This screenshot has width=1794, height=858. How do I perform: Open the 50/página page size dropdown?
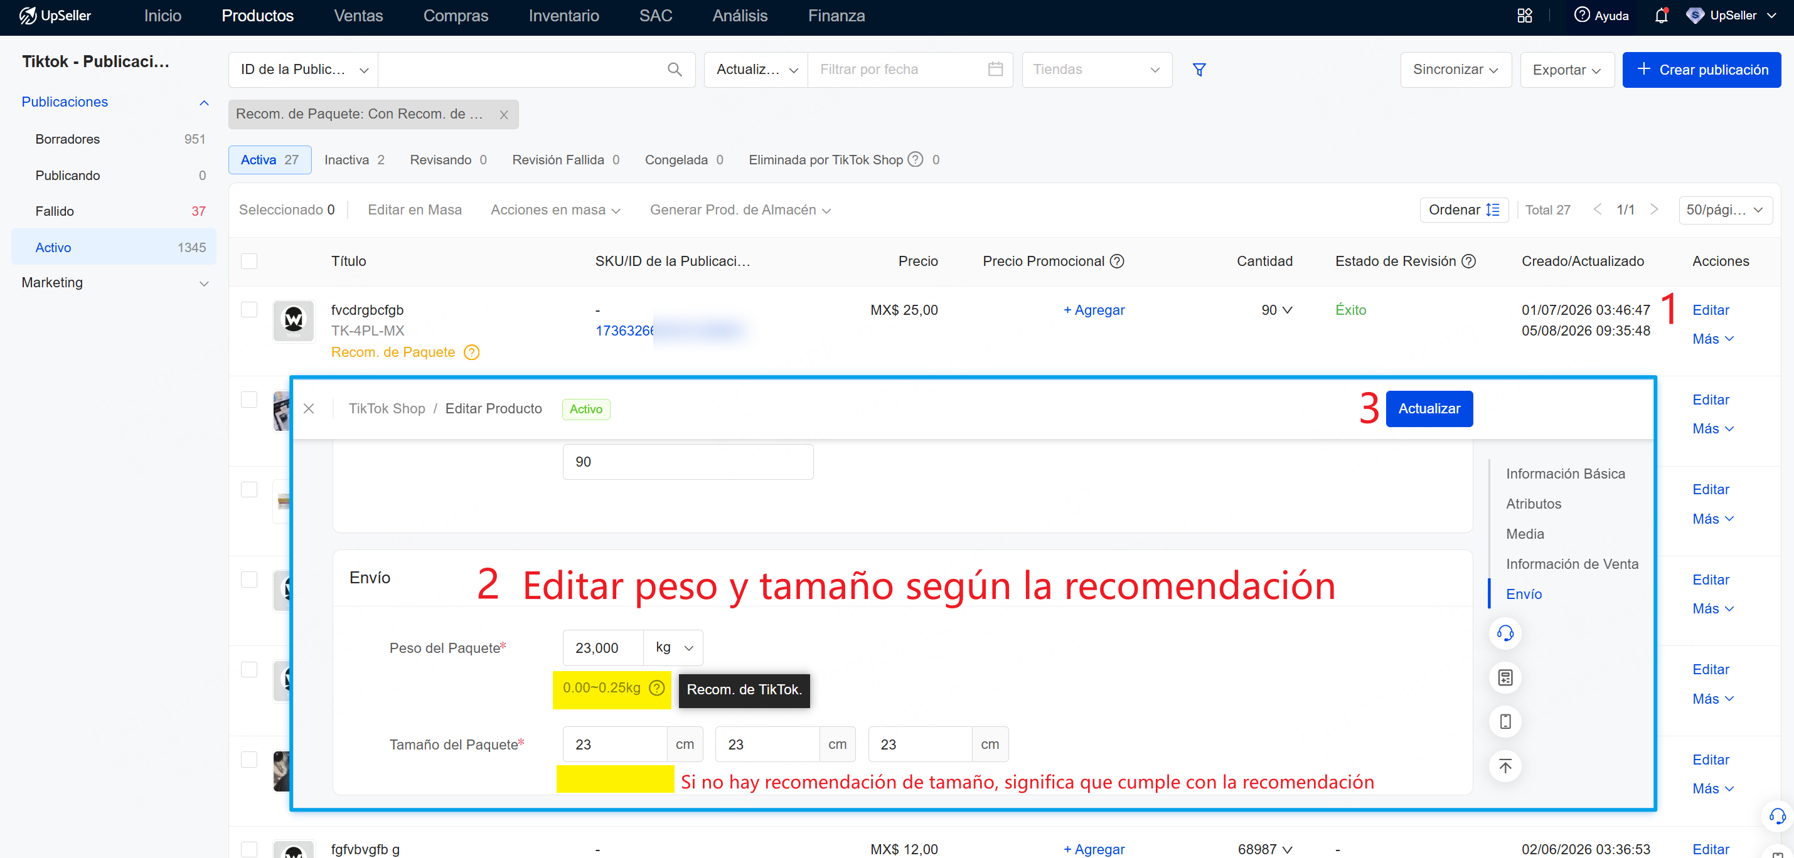click(1725, 210)
